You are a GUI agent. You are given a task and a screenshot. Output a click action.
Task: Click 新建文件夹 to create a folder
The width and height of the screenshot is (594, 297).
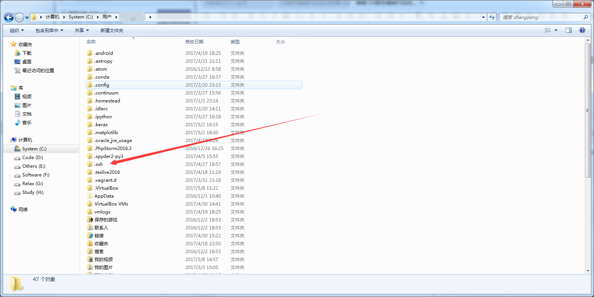[x=112, y=31]
